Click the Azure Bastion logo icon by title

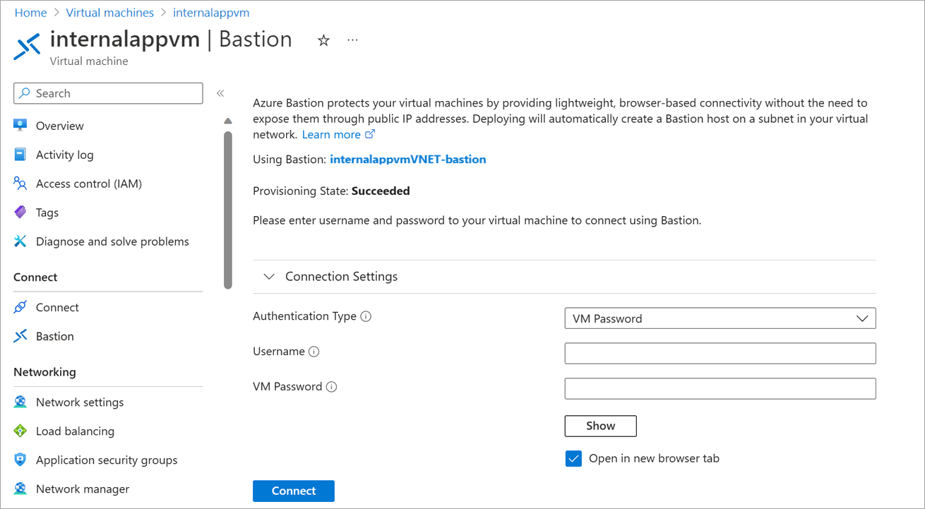pos(28,47)
